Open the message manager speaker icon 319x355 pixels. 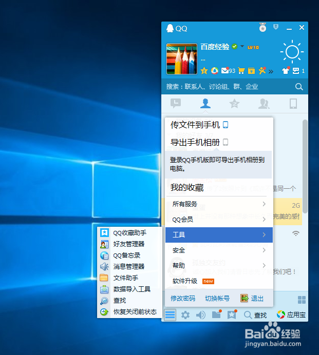(201, 315)
